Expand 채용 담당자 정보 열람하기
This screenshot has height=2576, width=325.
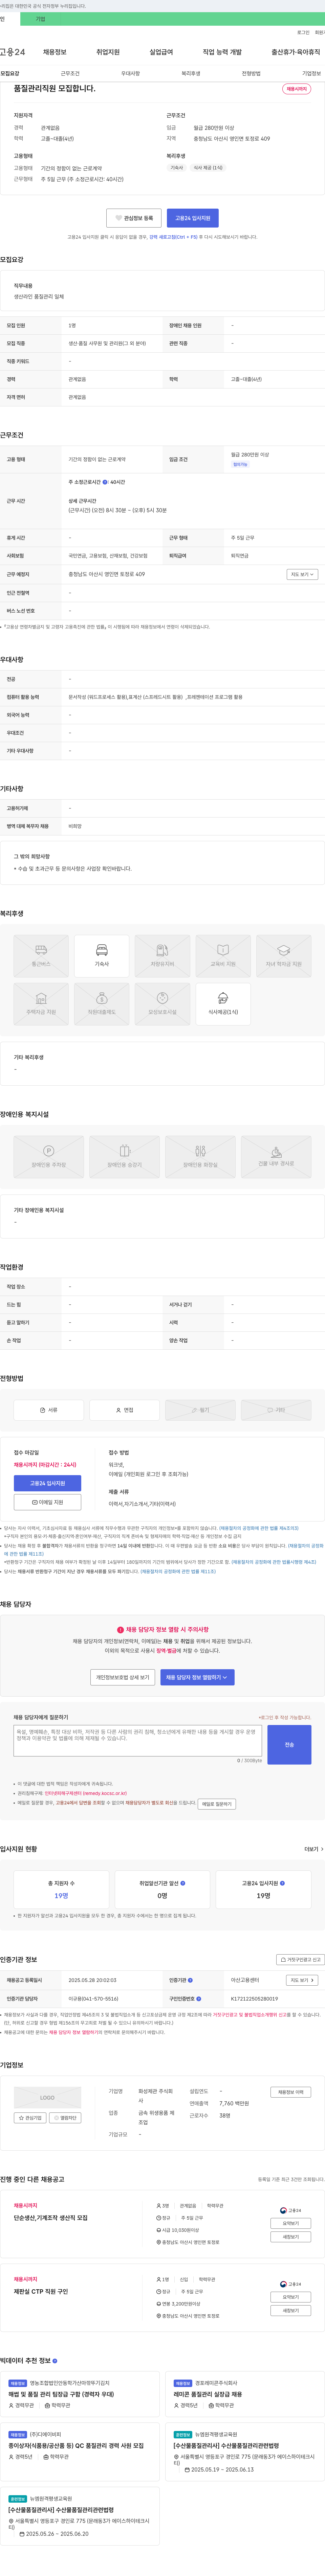point(197,1677)
